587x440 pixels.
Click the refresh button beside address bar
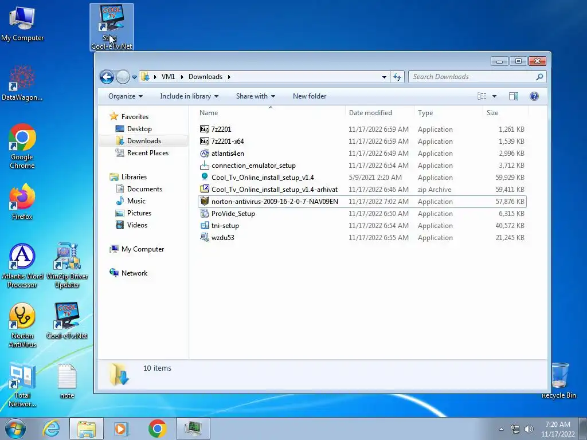[x=397, y=77]
